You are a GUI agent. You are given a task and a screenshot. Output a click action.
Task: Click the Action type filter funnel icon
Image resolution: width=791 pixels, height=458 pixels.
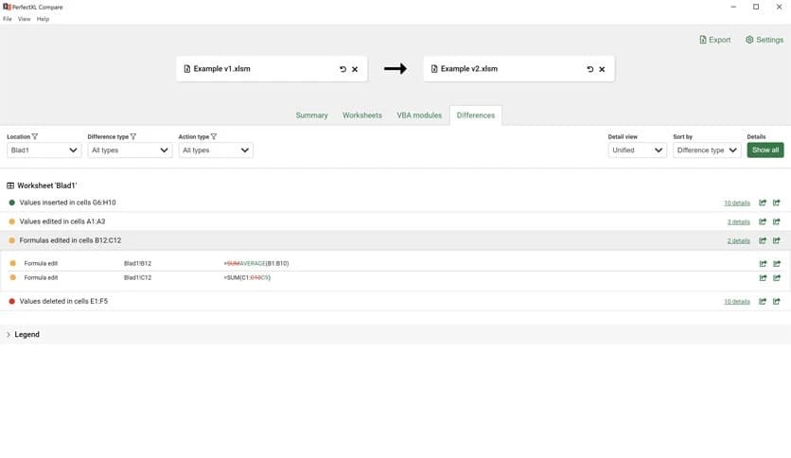pos(214,136)
